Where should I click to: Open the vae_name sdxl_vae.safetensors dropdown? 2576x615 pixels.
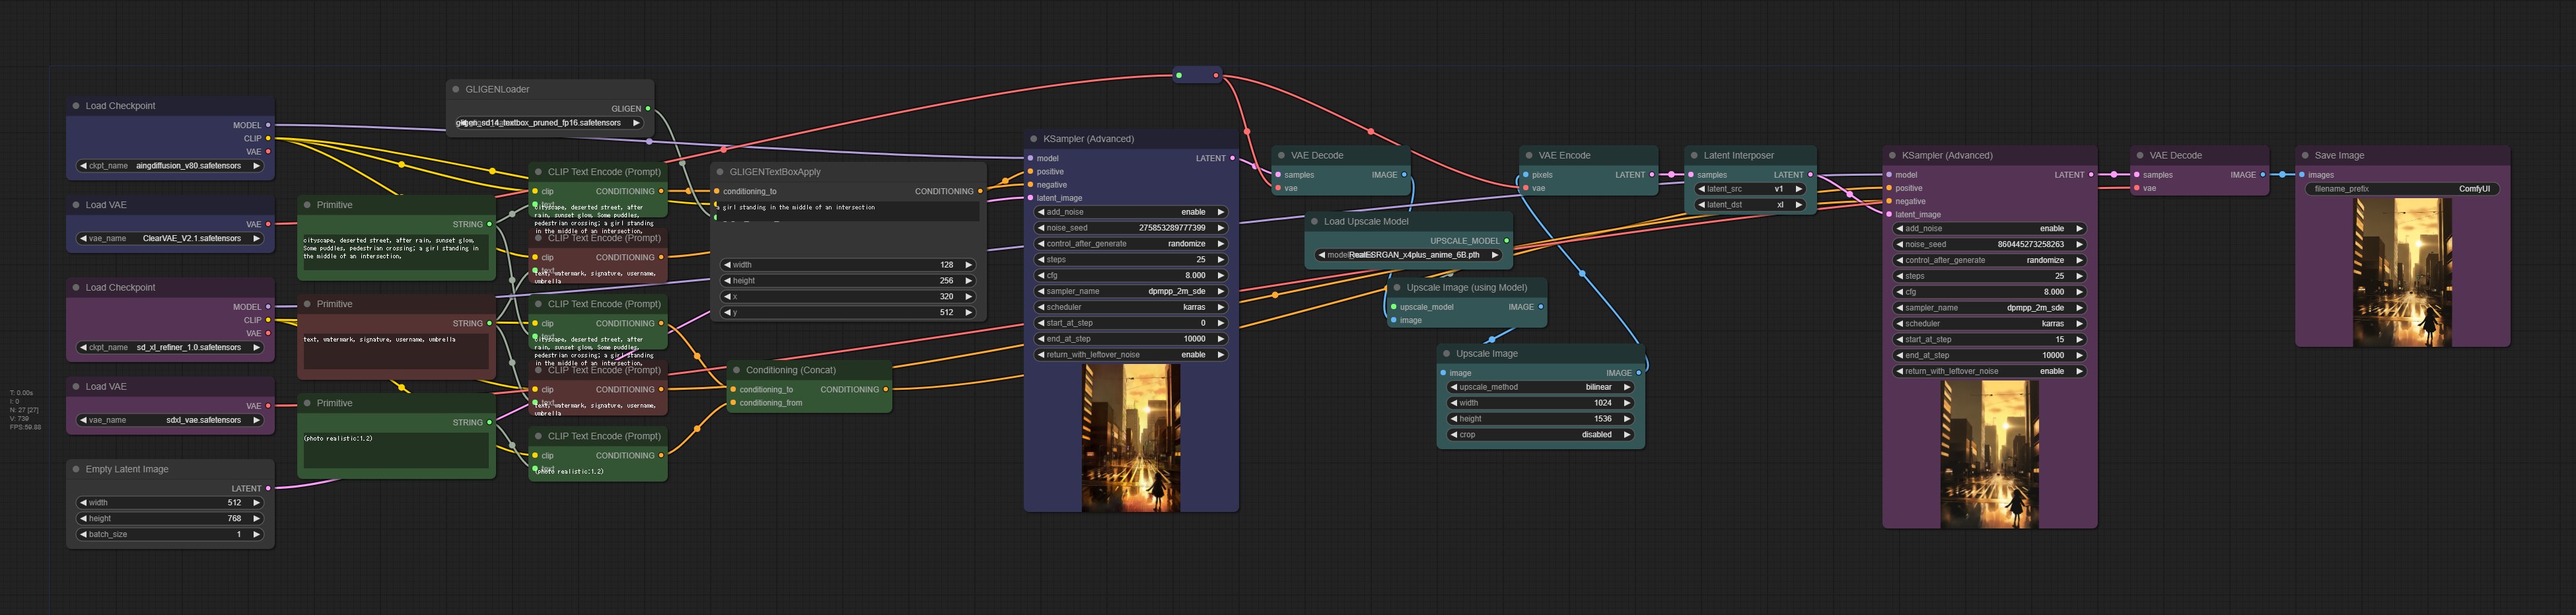coord(170,421)
